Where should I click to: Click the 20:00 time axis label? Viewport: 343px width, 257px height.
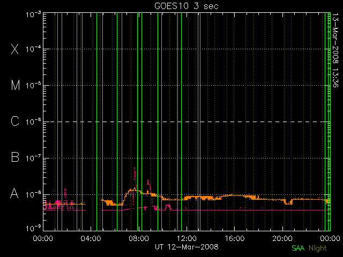tap(282, 238)
